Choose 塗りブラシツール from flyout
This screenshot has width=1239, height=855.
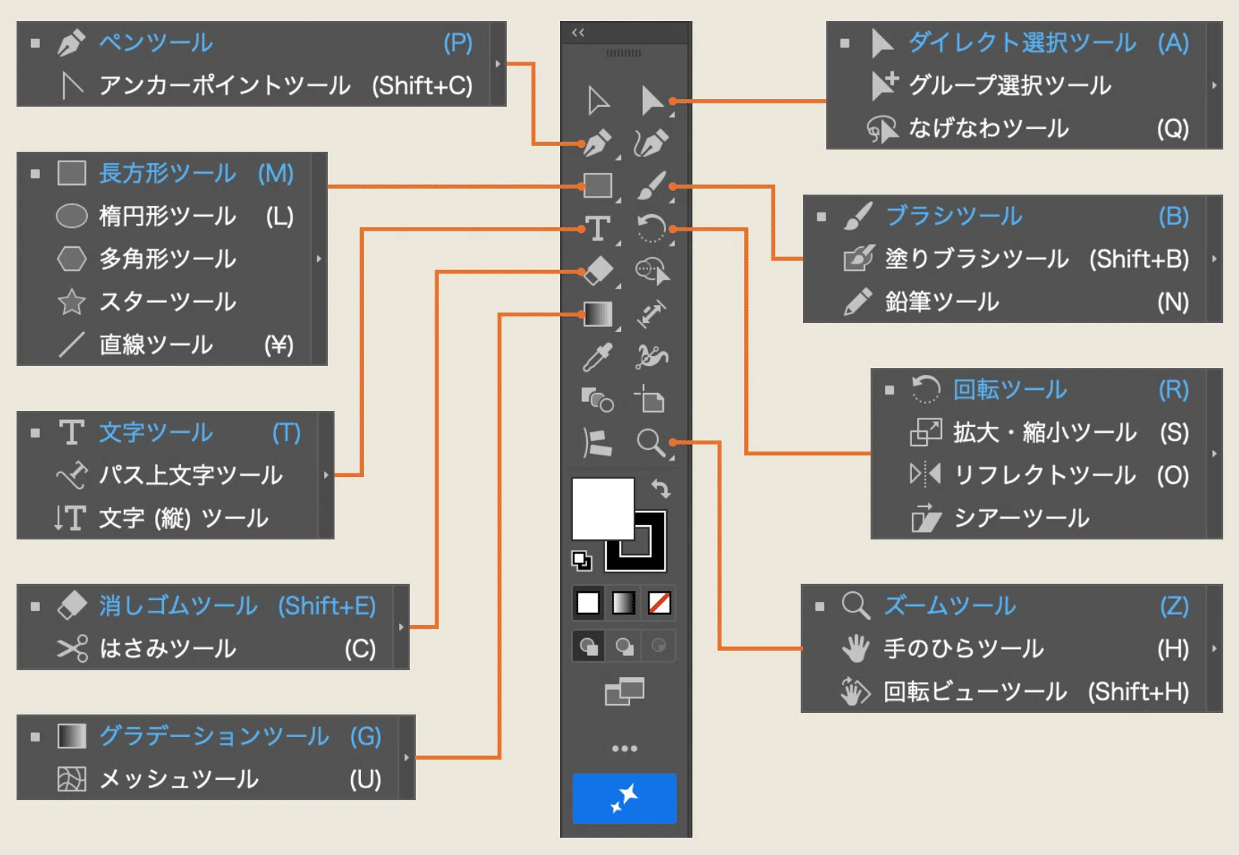1005,258
